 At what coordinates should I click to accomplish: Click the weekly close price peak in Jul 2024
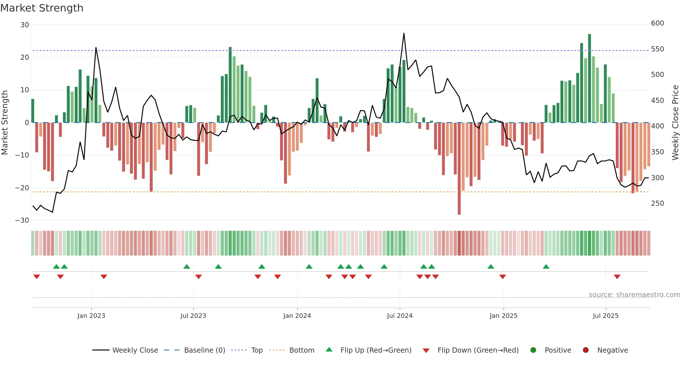click(404, 33)
